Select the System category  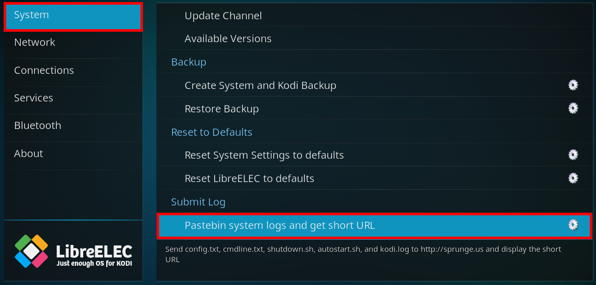tap(73, 17)
